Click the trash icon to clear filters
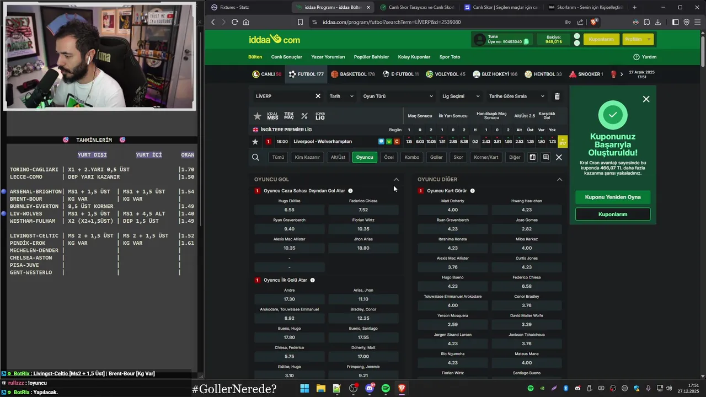706x397 pixels. [x=557, y=96]
